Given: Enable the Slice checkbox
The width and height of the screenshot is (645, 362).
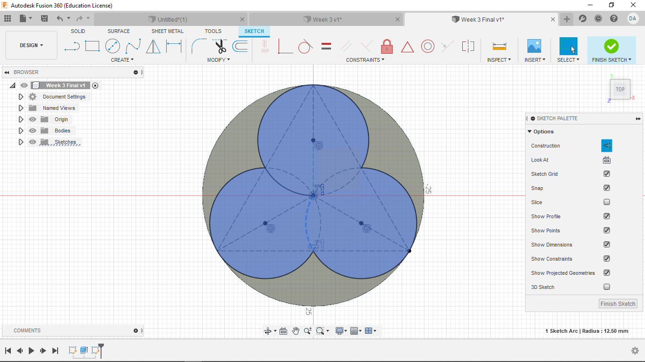Looking at the screenshot, I should pos(607,202).
